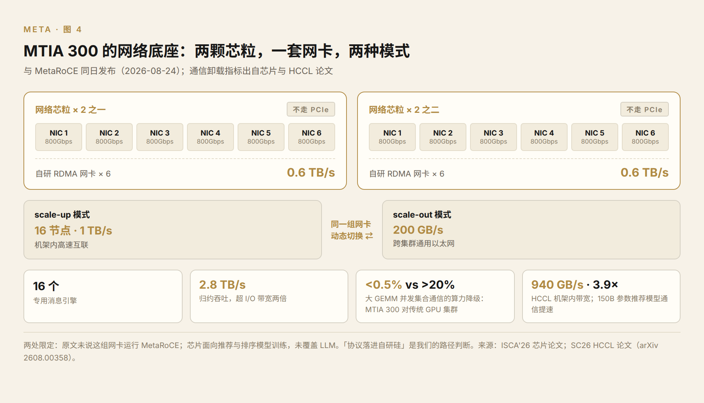Viewport: 704px width, 403px height.
Task: Click the 跨集群通用以太网 caption
Action: [424, 243]
